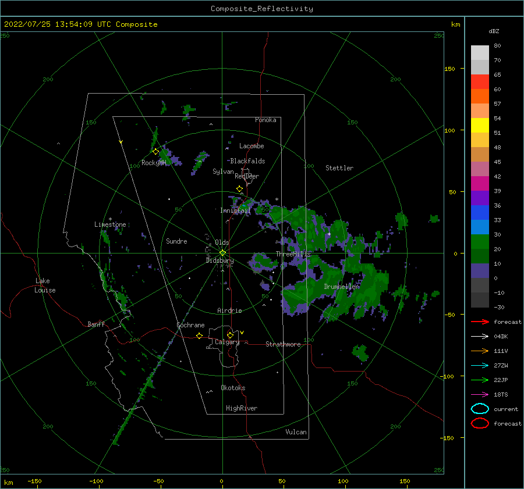Click the yellow diamond marker above Calgary label

(230, 335)
